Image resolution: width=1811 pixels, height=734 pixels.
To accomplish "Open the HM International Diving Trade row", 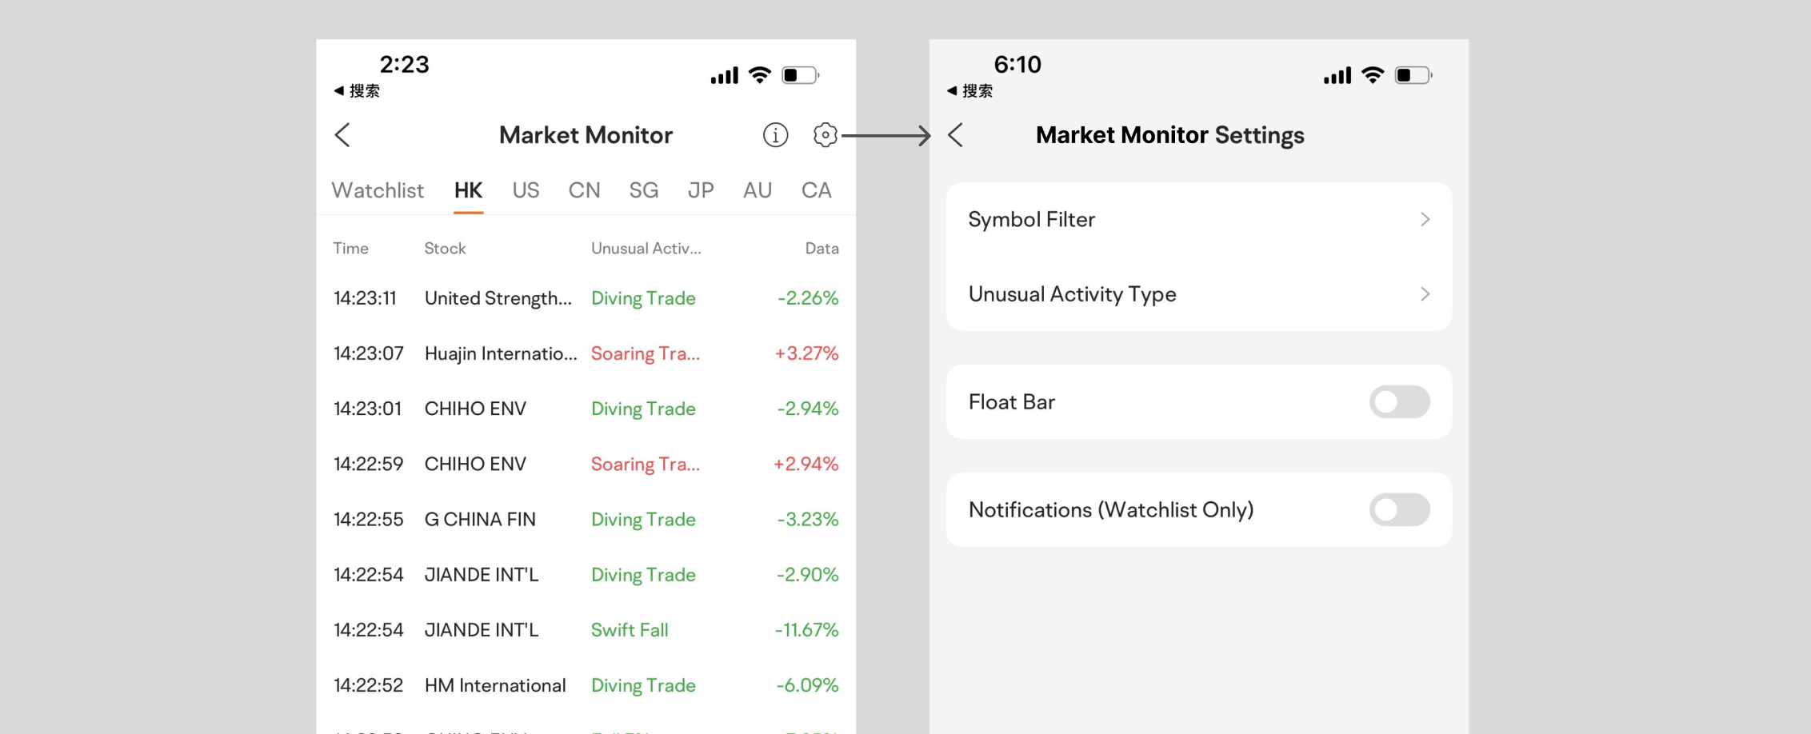I will pyautogui.click(x=586, y=685).
